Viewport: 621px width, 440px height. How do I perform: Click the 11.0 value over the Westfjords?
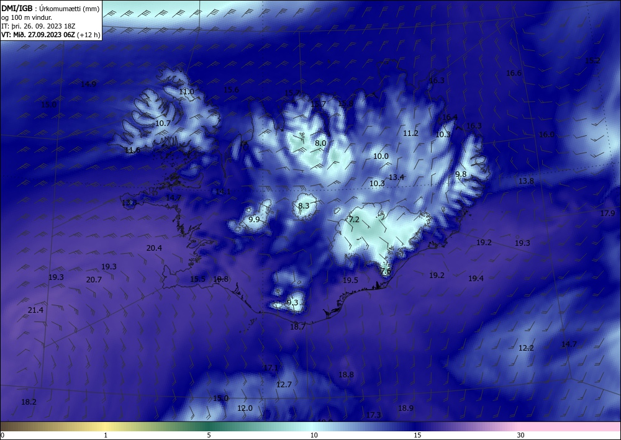(x=186, y=91)
